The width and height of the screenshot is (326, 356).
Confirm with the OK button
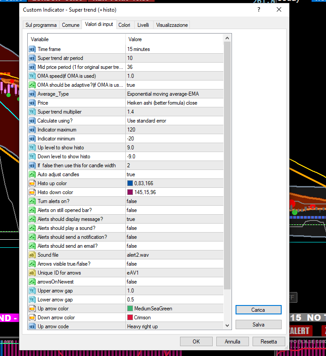(x=196, y=342)
